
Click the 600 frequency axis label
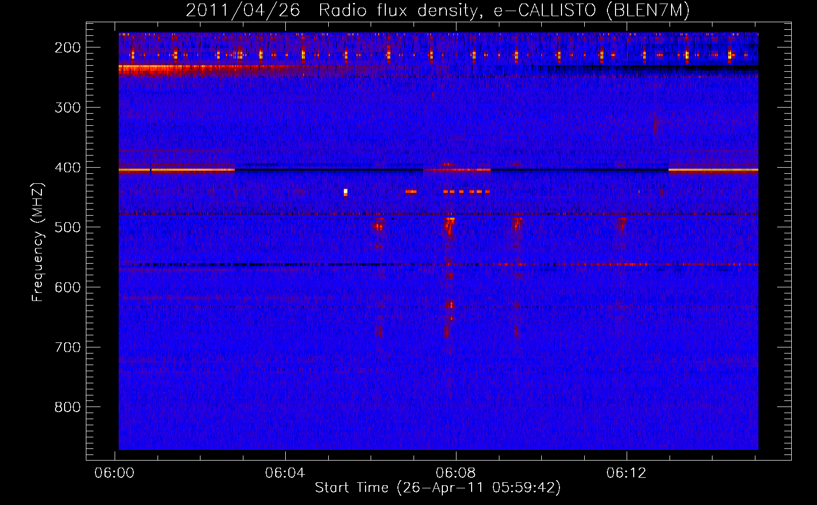click(68, 287)
